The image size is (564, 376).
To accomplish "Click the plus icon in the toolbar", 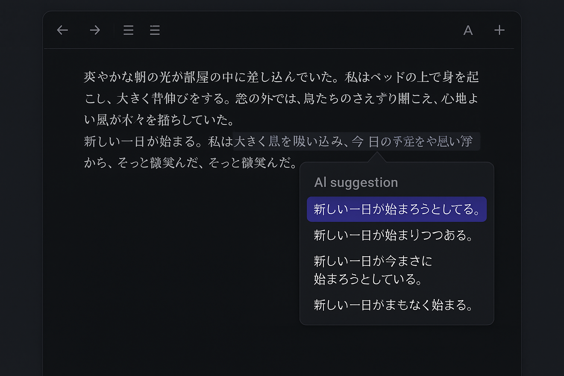I will click(x=499, y=30).
